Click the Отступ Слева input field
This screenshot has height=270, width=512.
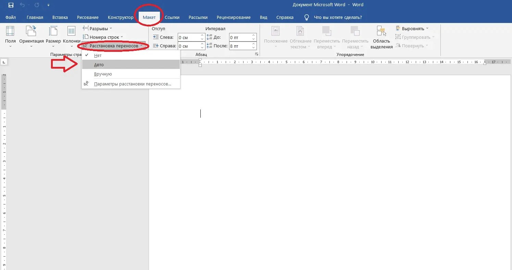[188, 37]
